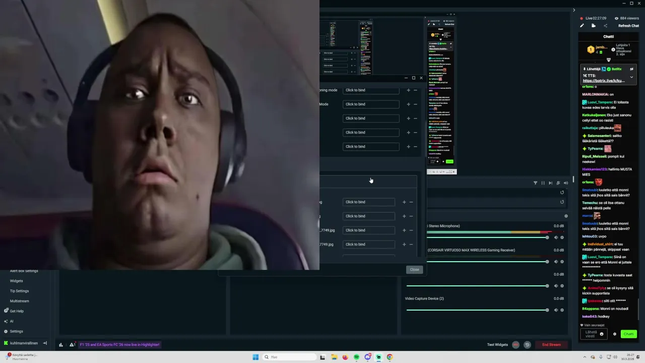Switch to the Chatti tab
645x363 pixels.
coord(608,36)
